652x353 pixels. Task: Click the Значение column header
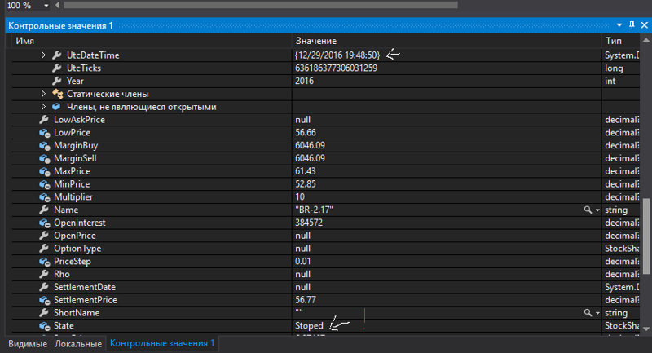[x=315, y=41]
